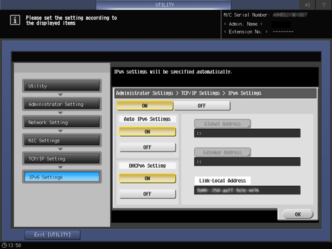Screen dimensions: 332x249
Task: Click Exit [UTILITY] button
Action: [x=53, y=235]
